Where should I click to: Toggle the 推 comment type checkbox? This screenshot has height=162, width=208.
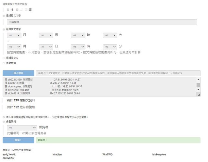pos(8,10)
